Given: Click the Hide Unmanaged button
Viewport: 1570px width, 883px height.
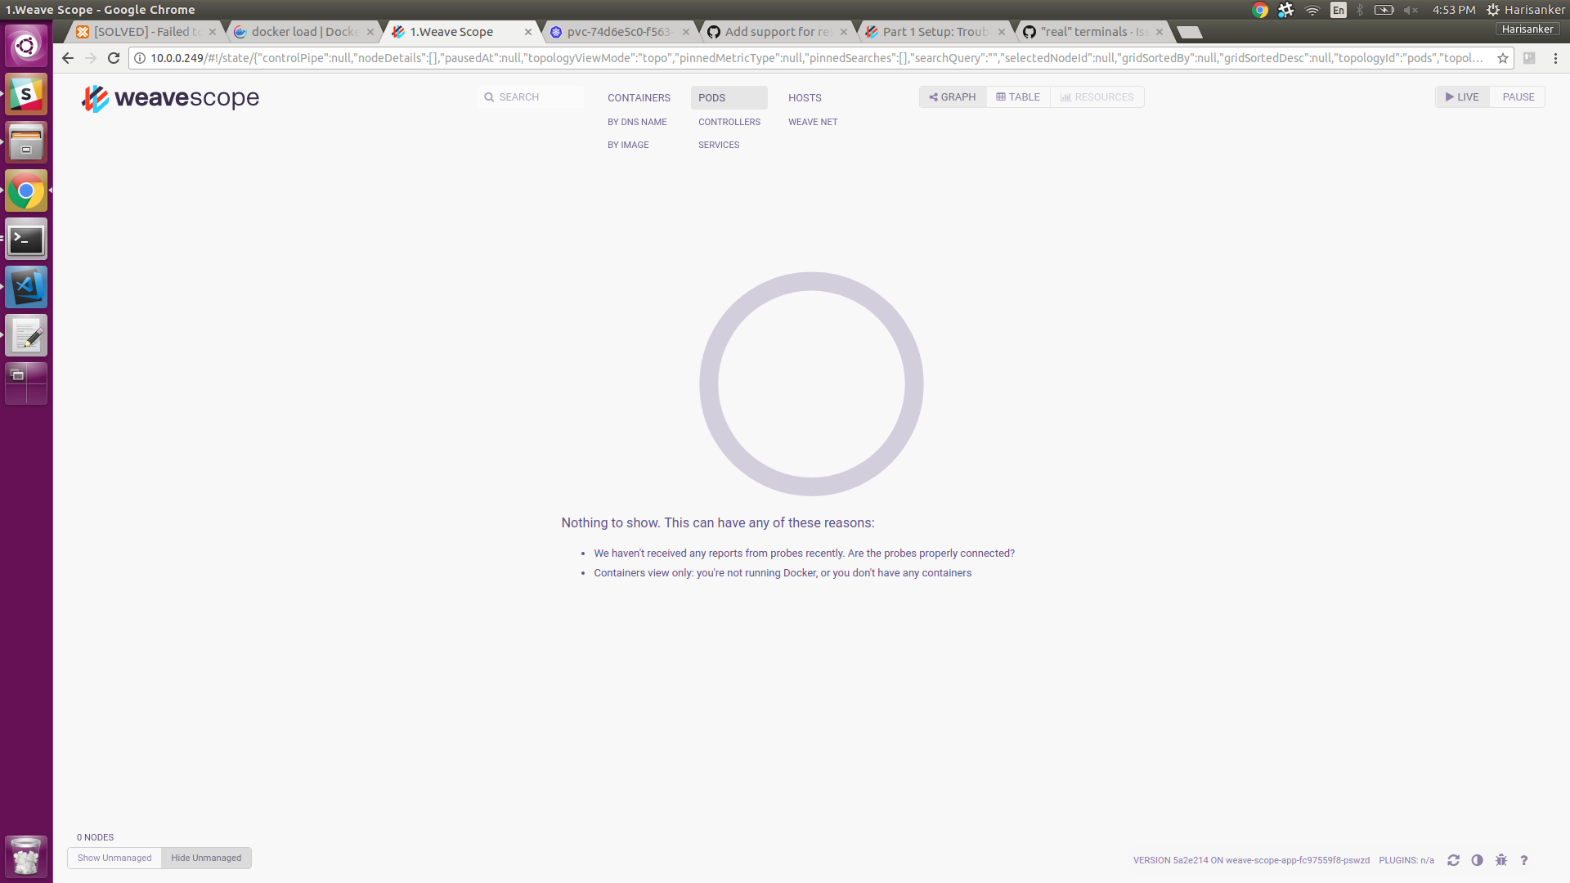Looking at the screenshot, I should [205, 858].
